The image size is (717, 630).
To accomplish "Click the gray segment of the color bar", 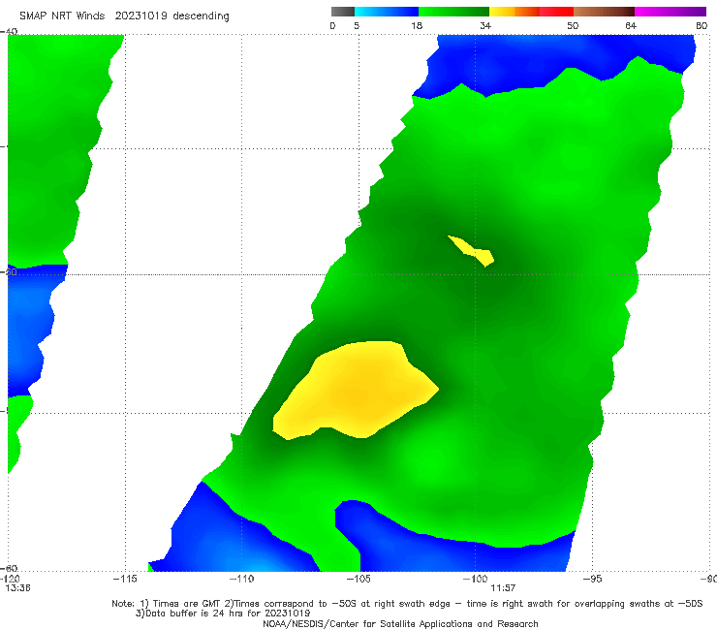I will click(343, 12).
